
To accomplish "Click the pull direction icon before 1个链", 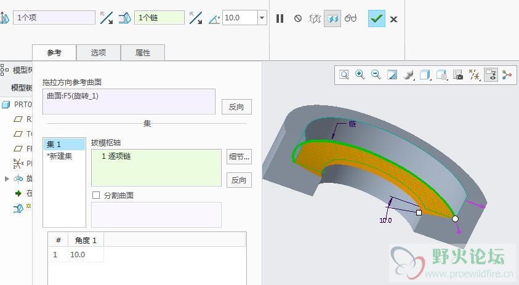I will (124, 18).
